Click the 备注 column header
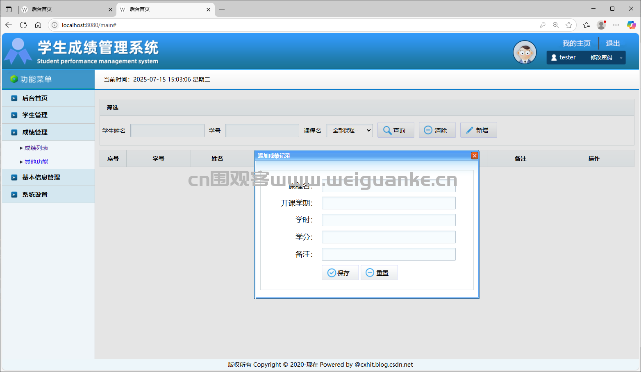 (x=521, y=159)
